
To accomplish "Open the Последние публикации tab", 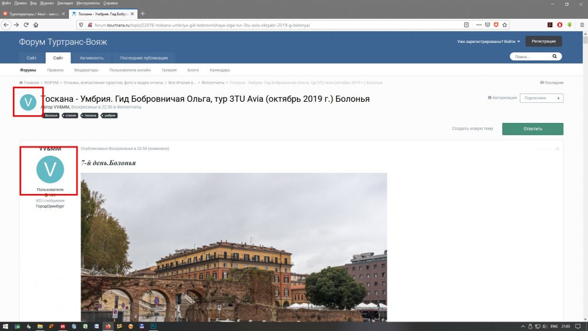I will [x=144, y=58].
